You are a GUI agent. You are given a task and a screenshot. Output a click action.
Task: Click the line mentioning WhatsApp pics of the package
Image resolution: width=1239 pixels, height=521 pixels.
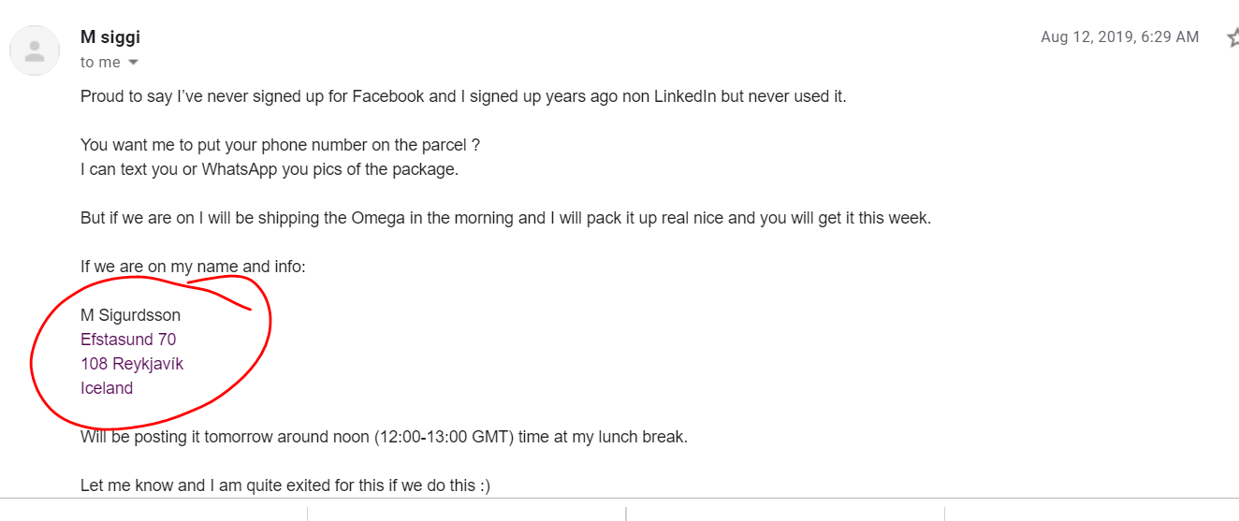coord(270,170)
